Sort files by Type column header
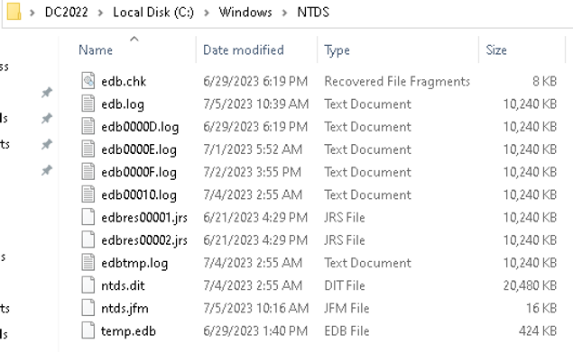Viewport: 573px width, 352px height. click(x=337, y=50)
